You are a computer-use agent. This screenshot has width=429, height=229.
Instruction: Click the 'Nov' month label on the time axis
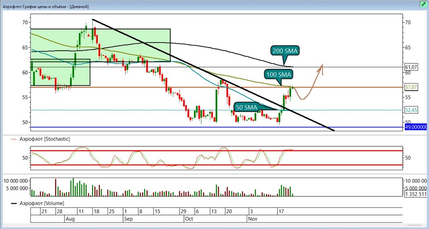(253, 219)
